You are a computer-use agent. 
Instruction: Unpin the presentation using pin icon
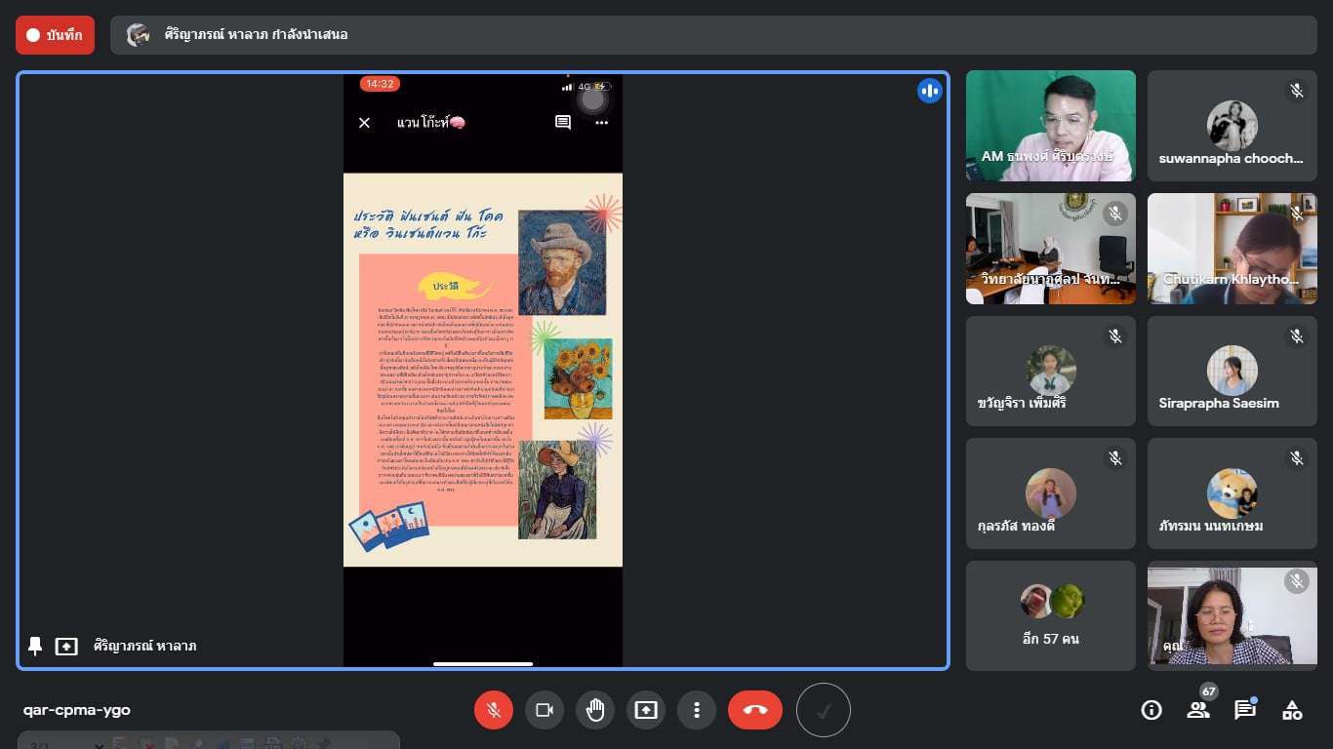[35, 646]
